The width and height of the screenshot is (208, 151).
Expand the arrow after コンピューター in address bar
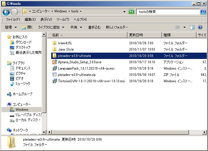tap(52, 12)
